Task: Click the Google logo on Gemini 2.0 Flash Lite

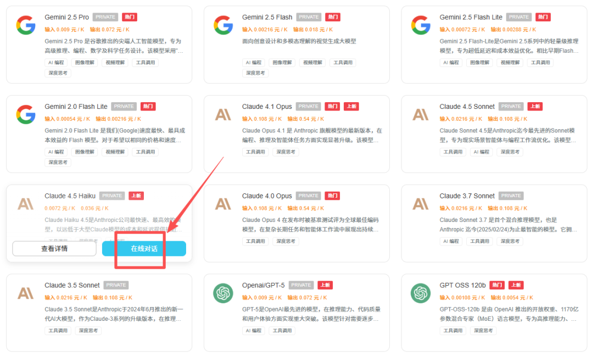Action: 25,114
